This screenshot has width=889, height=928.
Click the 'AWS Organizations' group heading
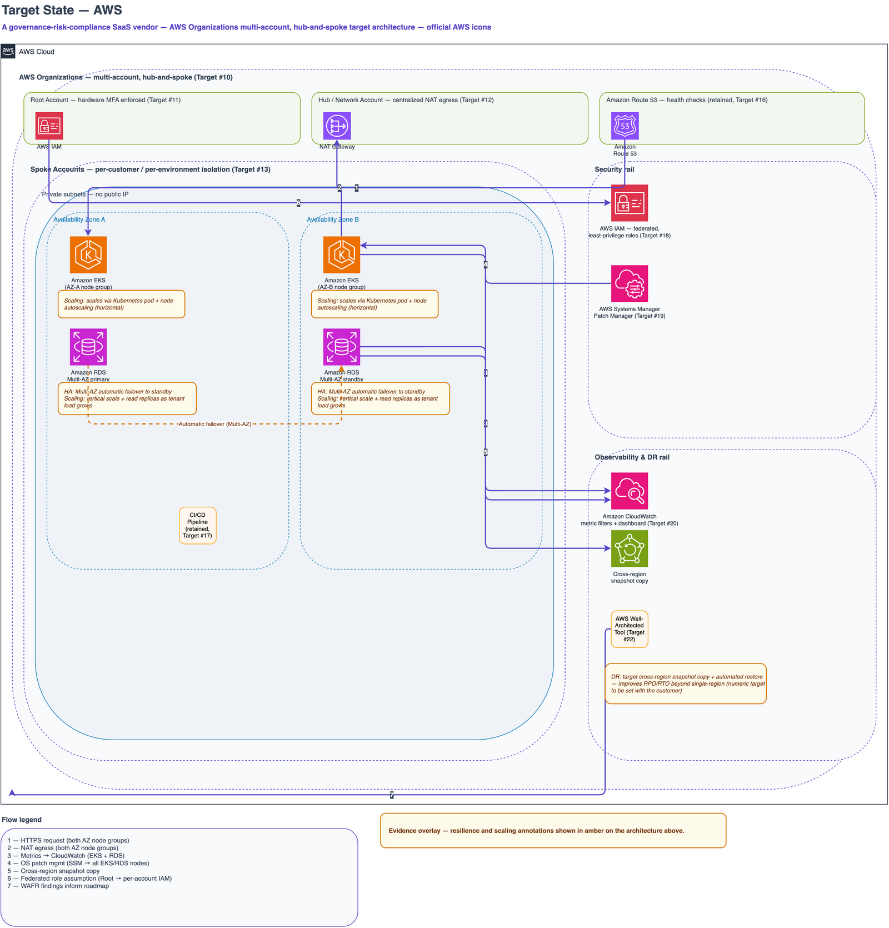(126, 78)
